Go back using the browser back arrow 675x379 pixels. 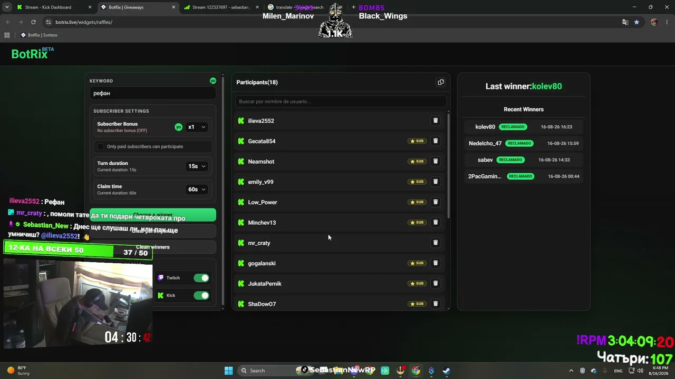coord(8,22)
